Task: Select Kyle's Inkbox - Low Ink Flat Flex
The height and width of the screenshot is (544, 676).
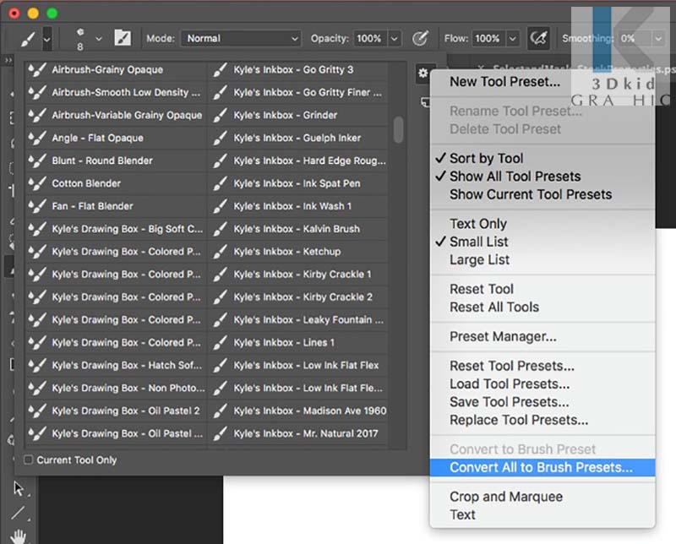Action: pyautogui.click(x=298, y=365)
